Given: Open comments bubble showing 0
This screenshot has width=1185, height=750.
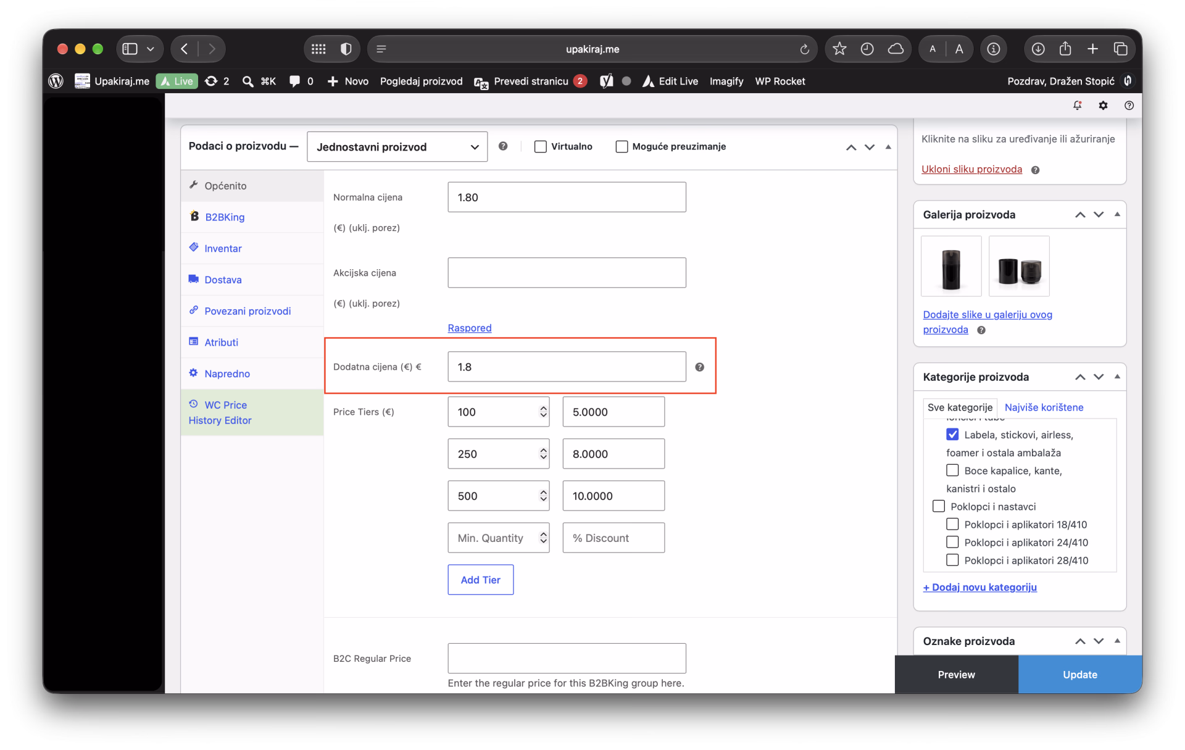Looking at the screenshot, I should pos(301,81).
